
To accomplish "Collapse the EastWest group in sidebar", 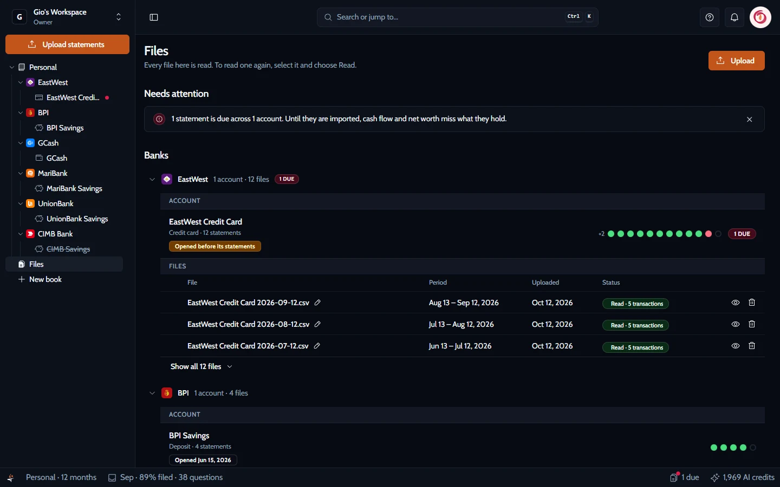I will coord(21,82).
